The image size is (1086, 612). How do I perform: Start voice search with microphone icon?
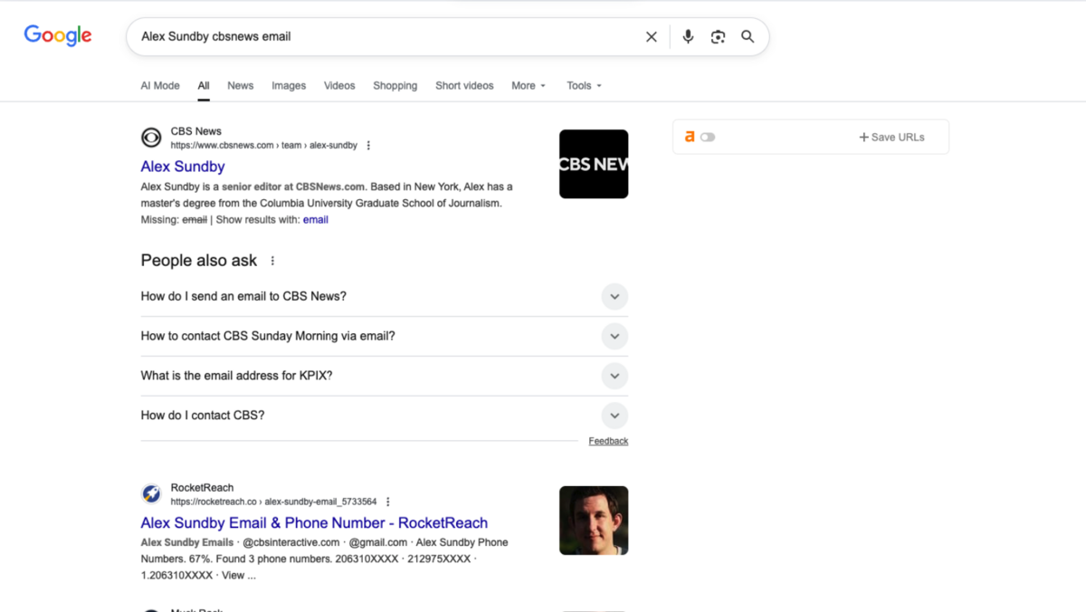pos(688,37)
